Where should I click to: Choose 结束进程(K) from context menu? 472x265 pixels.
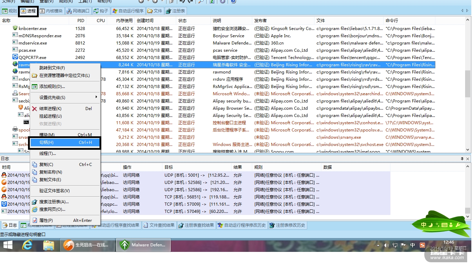(x=50, y=109)
